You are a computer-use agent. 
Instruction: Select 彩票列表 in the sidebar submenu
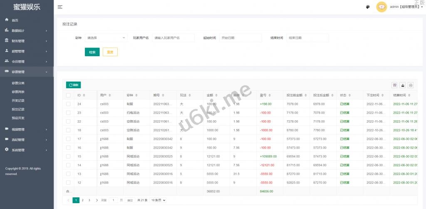point(18,92)
